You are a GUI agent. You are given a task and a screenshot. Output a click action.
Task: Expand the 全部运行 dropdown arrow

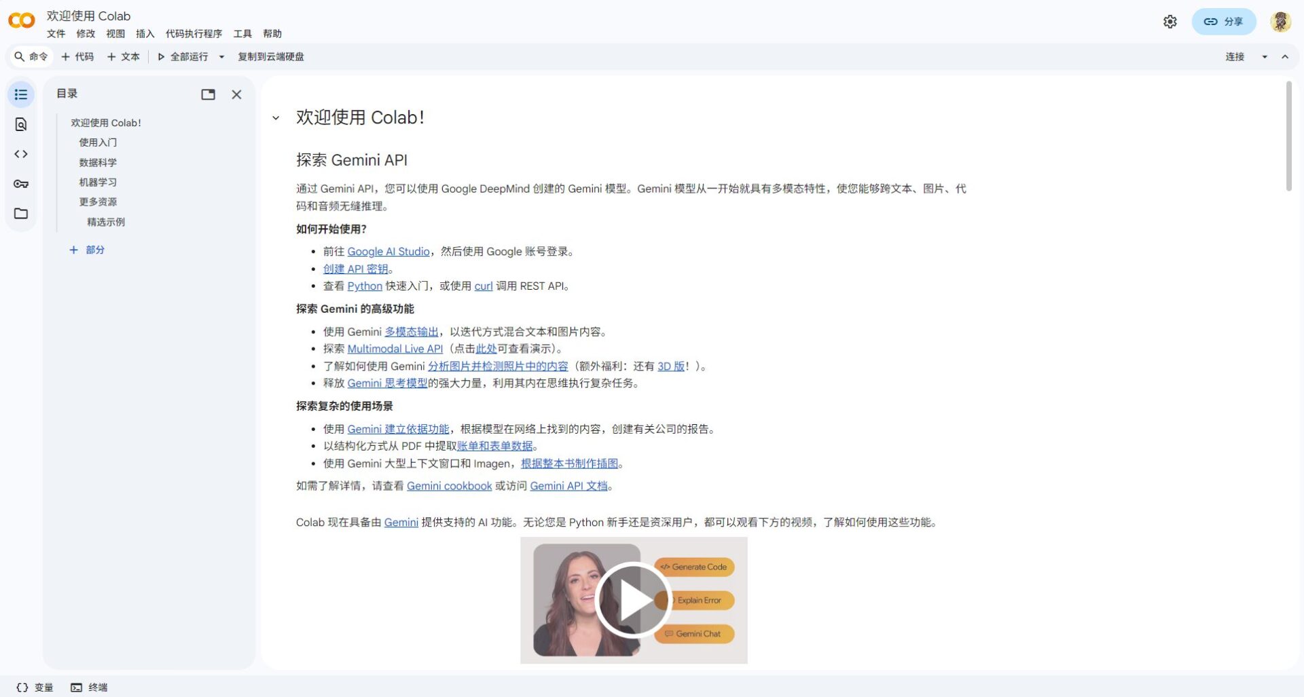coord(221,57)
